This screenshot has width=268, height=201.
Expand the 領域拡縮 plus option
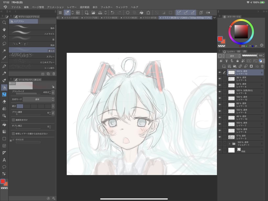[x=11, y=141]
